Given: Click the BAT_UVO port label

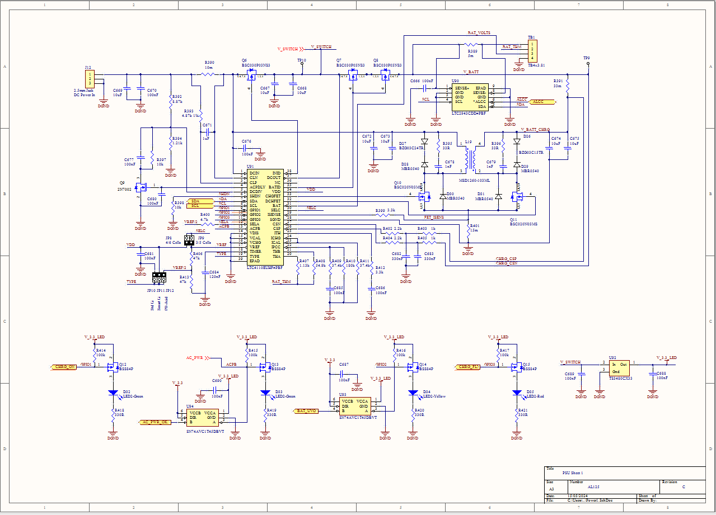Looking at the screenshot, I should click(x=307, y=410).
